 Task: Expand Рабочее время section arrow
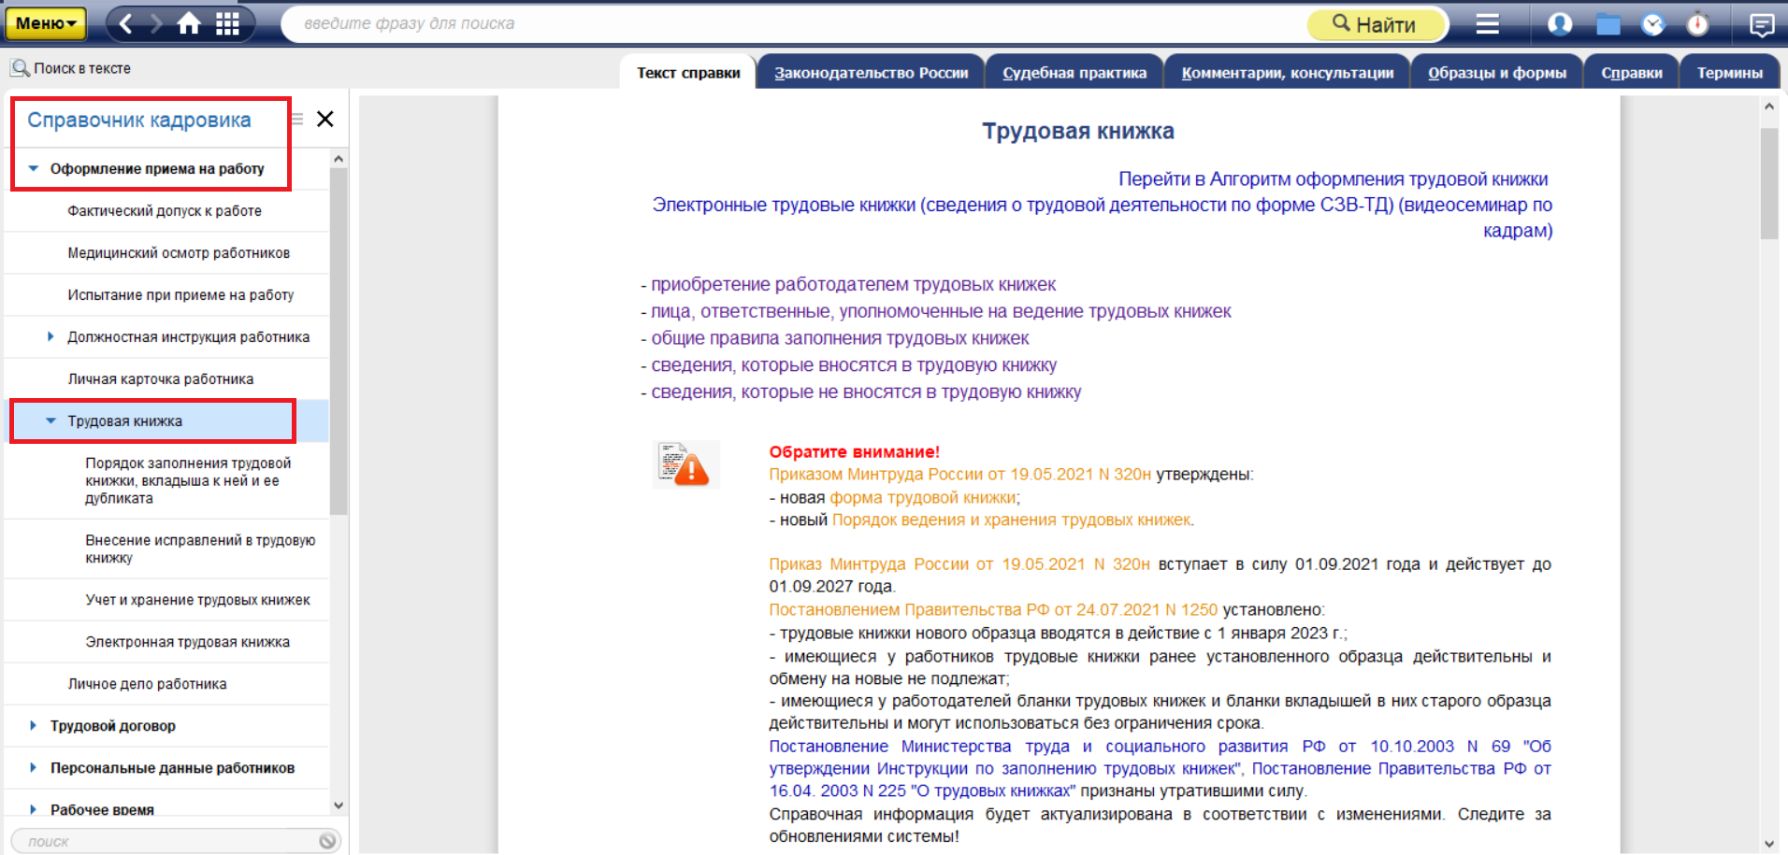[x=33, y=809]
